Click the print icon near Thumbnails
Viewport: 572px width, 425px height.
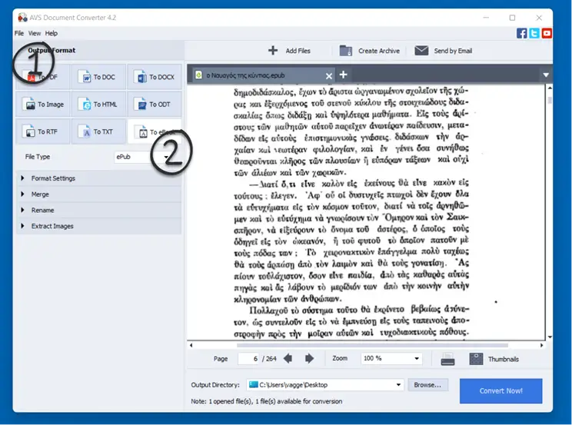(x=447, y=359)
